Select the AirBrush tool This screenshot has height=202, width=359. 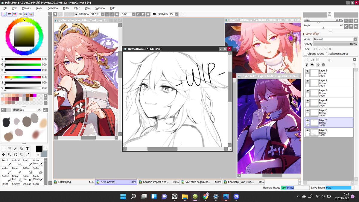click(17, 162)
